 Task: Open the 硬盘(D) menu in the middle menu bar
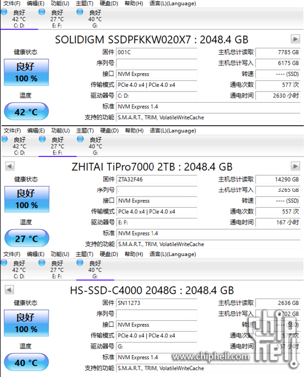(x=110, y=130)
